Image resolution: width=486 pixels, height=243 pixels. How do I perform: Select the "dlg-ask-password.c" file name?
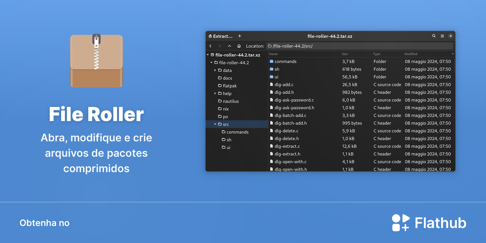click(x=294, y=100)
